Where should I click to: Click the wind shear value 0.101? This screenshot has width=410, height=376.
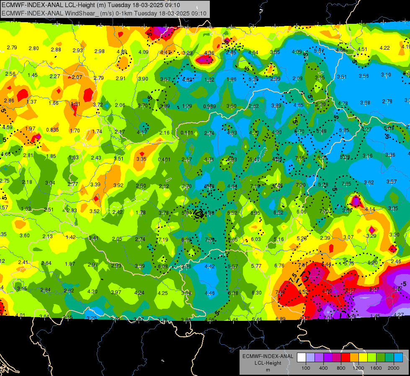click(x=187, y=132)
